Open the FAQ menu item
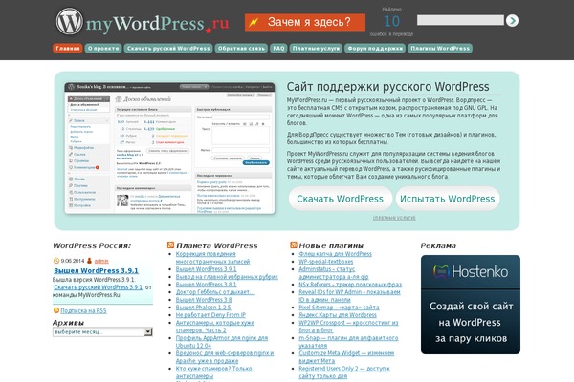Viewport: 574px width, 382px height. pyautogui.click(x=278, y=49)
